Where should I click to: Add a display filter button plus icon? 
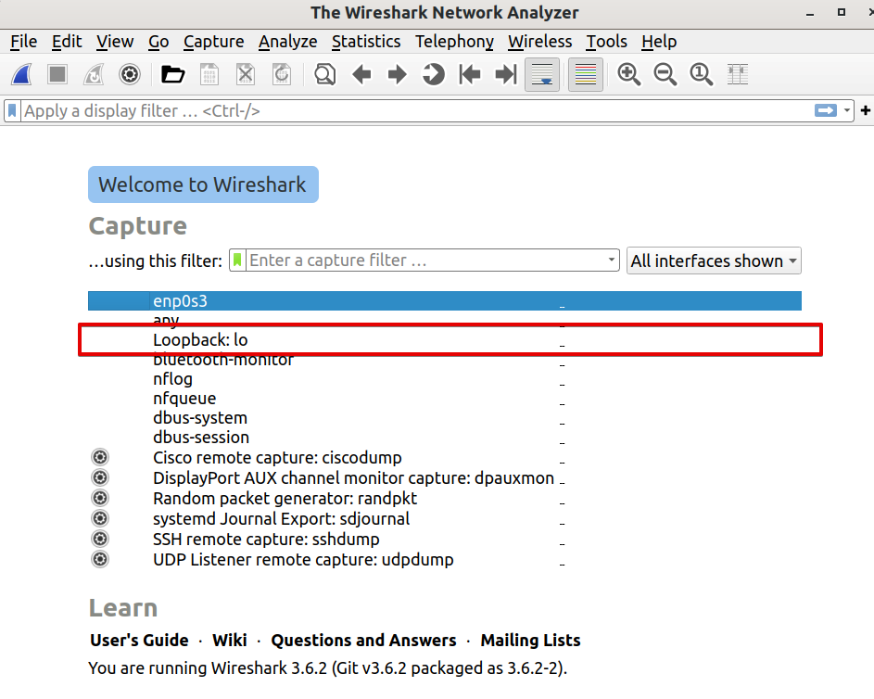click(865, 110)
